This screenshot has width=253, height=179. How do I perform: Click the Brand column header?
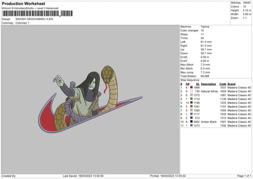(x=231, y=84)
